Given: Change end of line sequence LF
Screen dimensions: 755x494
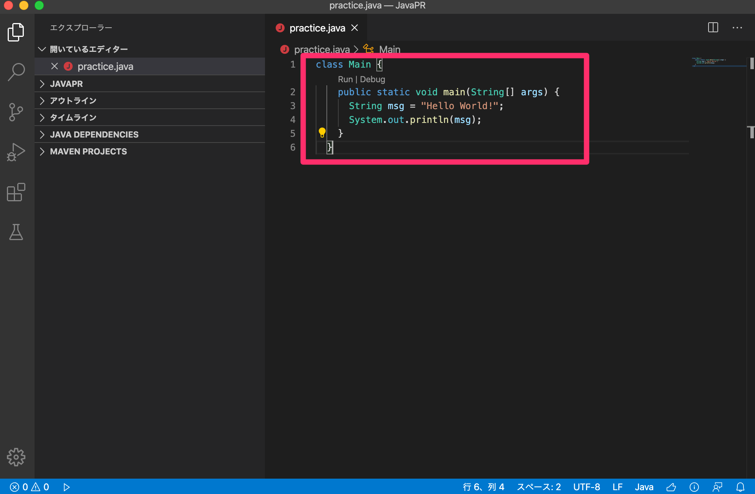Looking at the screenshot, I should pos(618,487).
